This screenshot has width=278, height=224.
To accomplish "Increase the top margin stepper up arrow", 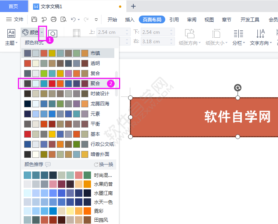I will [x=127, y=30].
